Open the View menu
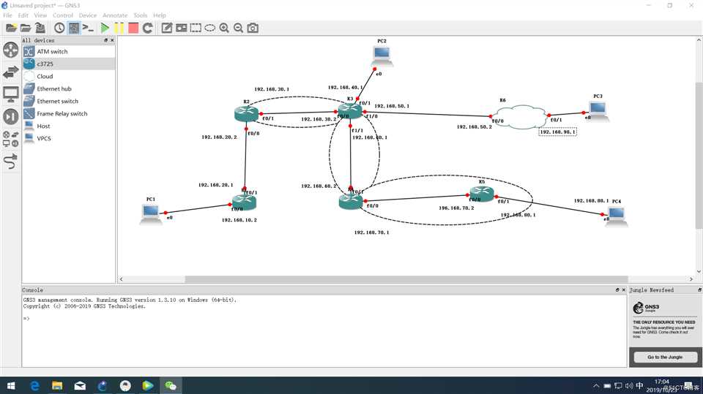The image size is (703, 394). [x=40, y=15]
